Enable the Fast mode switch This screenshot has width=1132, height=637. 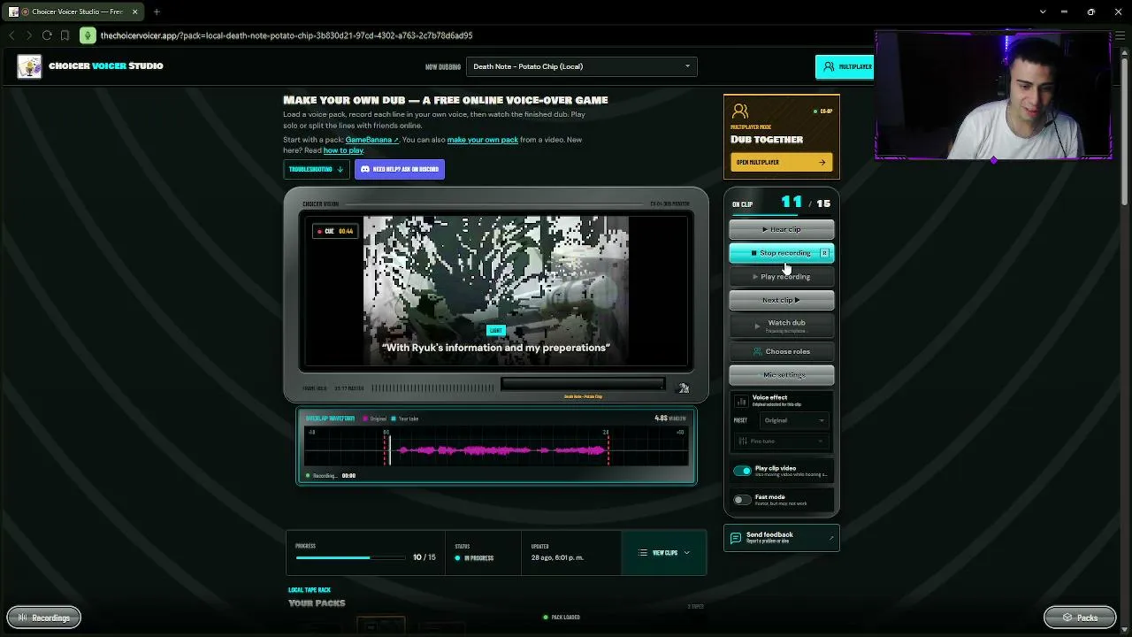pos(742,500)
